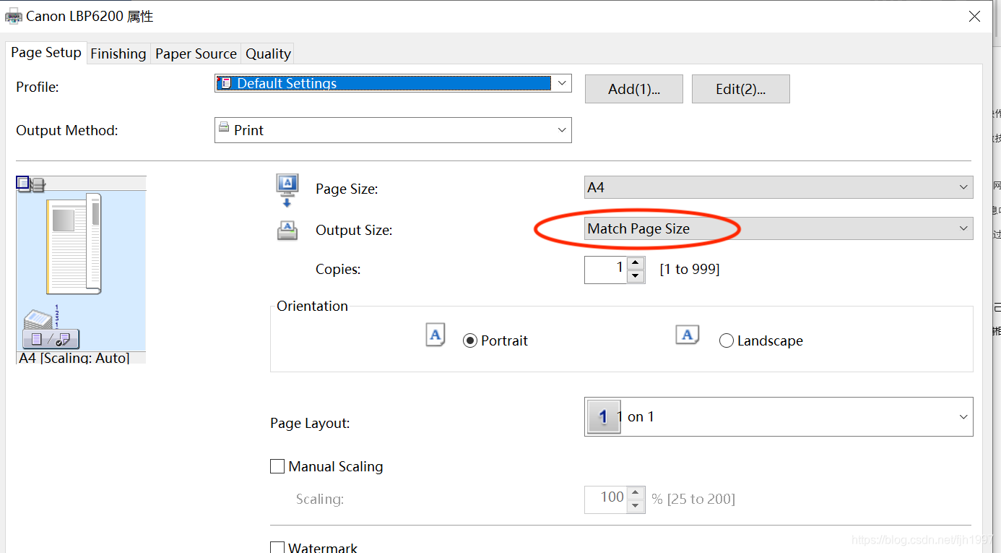Open the Page Layout dropdown

pyautogui.click(x=779, y=416)
